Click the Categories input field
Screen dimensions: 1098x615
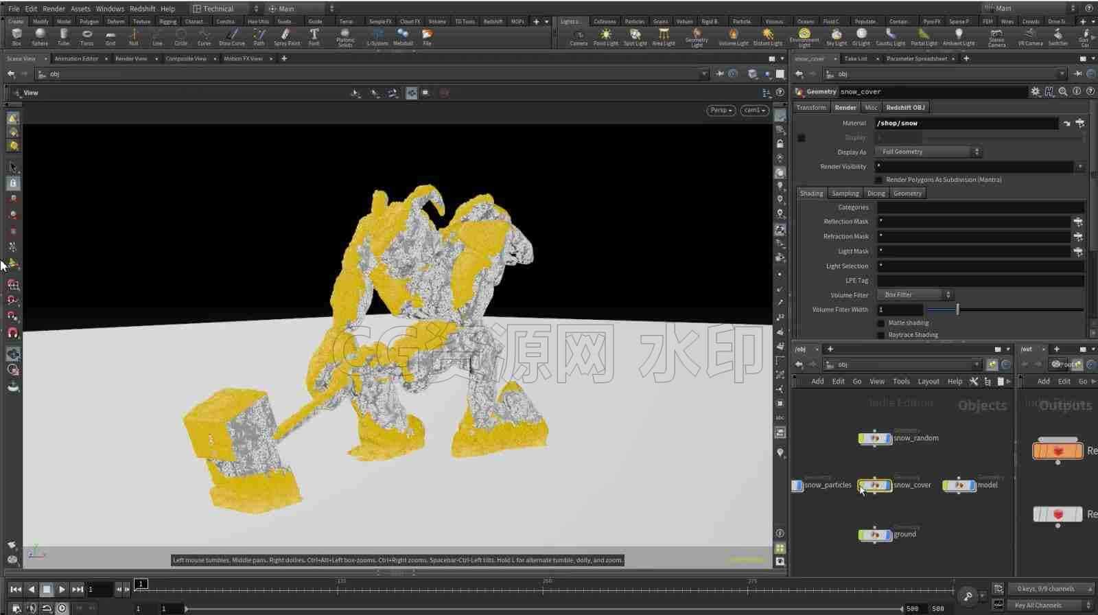981,207
